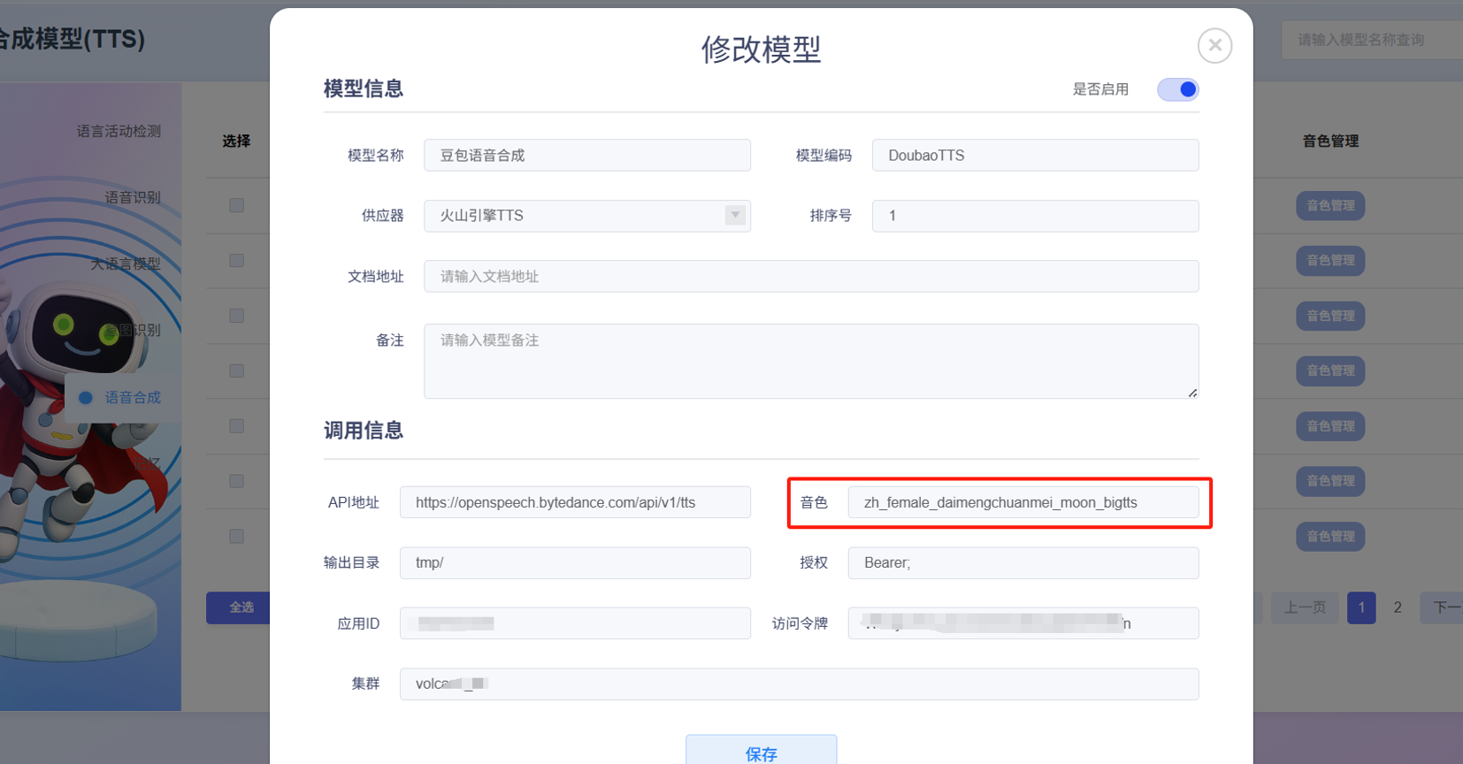Focus the 排序号 input field
Image resolution: width=1463 pixels, height=764 pixels.
pos(1034,216)
